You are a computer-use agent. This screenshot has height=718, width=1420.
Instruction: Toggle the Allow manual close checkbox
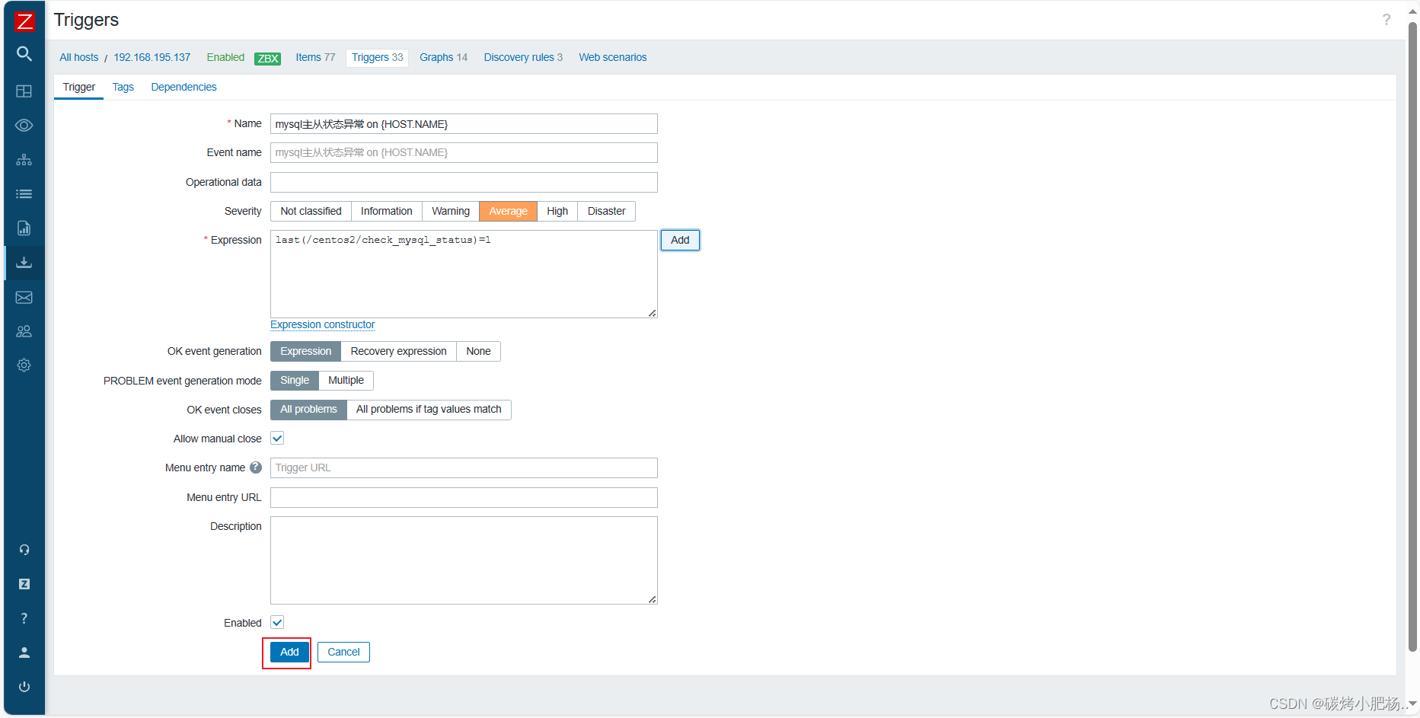277,439
